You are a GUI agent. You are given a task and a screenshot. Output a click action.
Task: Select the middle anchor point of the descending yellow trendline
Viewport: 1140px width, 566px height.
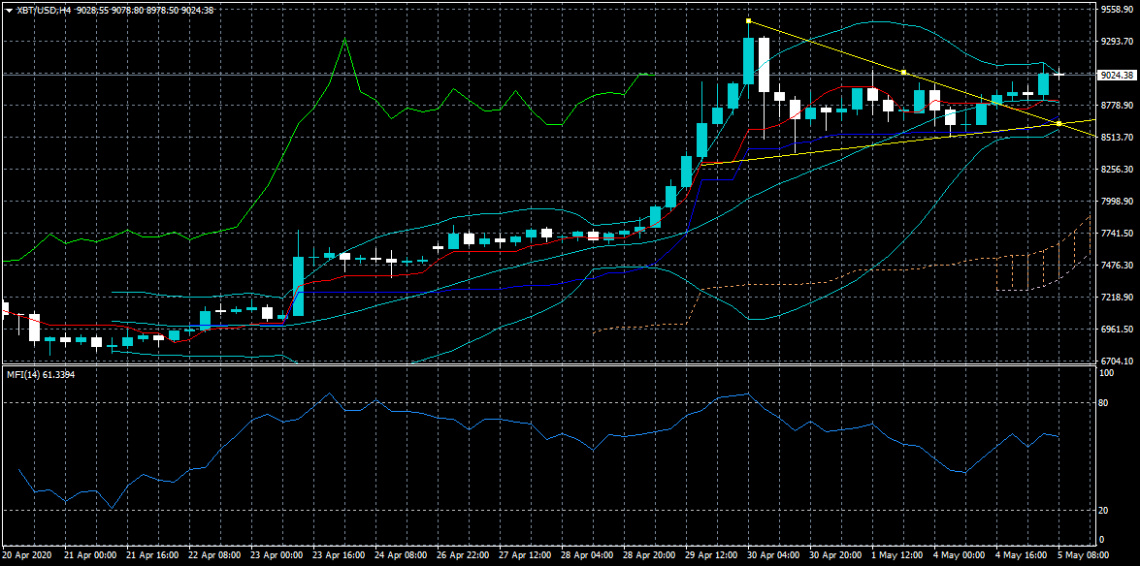(903, 72)
